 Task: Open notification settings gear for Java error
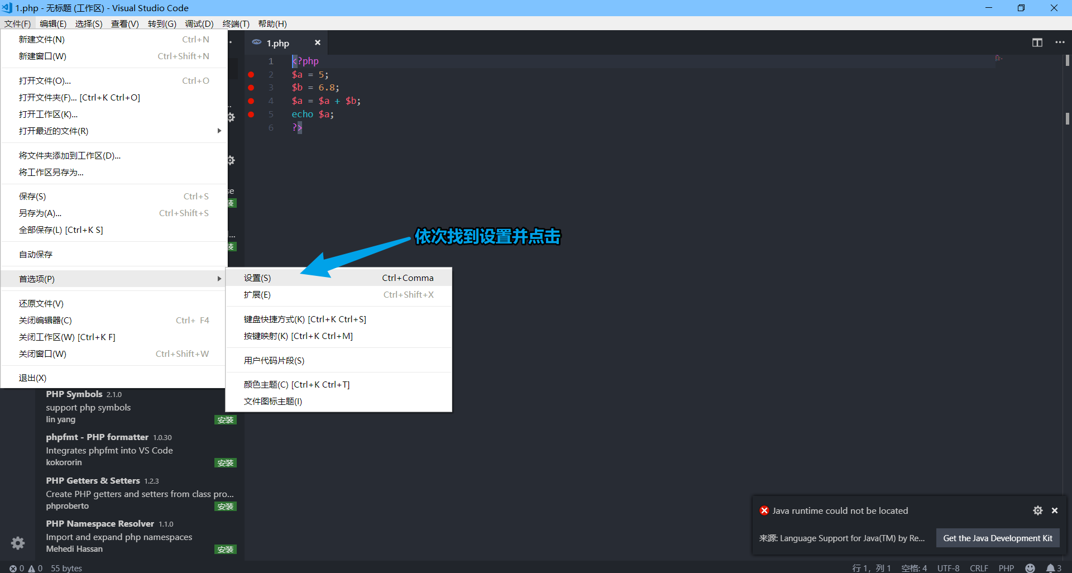(x=1038, y=510)
